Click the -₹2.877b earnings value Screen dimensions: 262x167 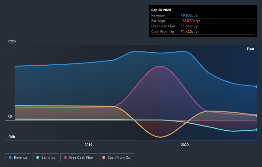(x=188, y=21)
